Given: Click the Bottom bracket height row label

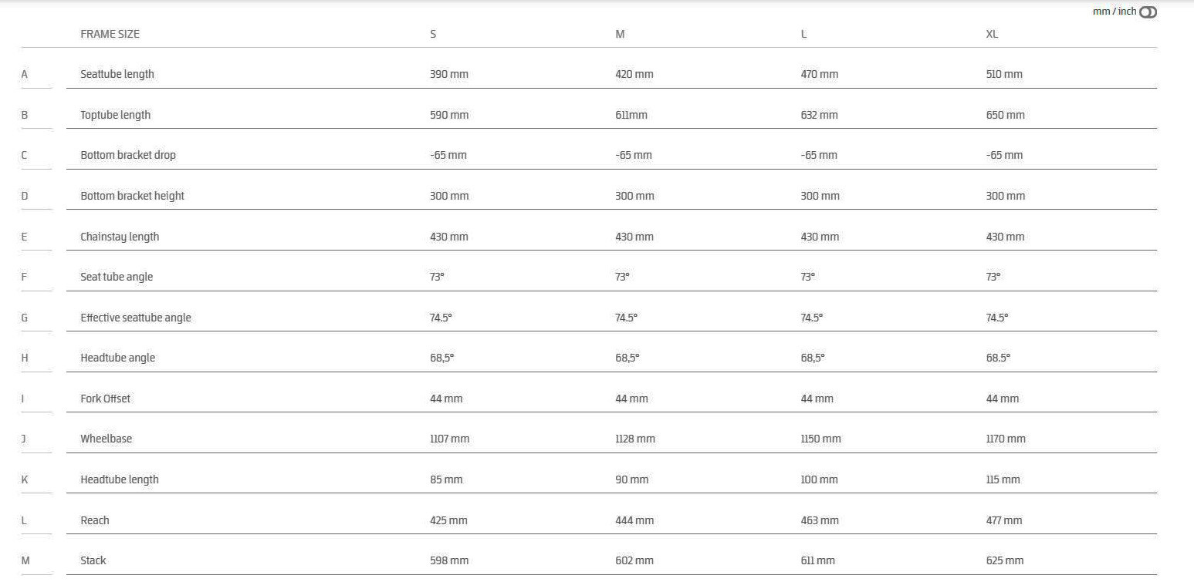Looking at the screenshot, I should 132,196.
